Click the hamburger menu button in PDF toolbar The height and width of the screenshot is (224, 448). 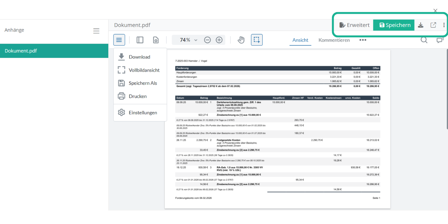pyautogui.click(x=119, y=40)
